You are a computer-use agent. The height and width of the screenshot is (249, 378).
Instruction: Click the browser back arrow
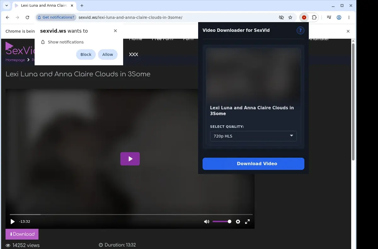click(x=8, y=17)
